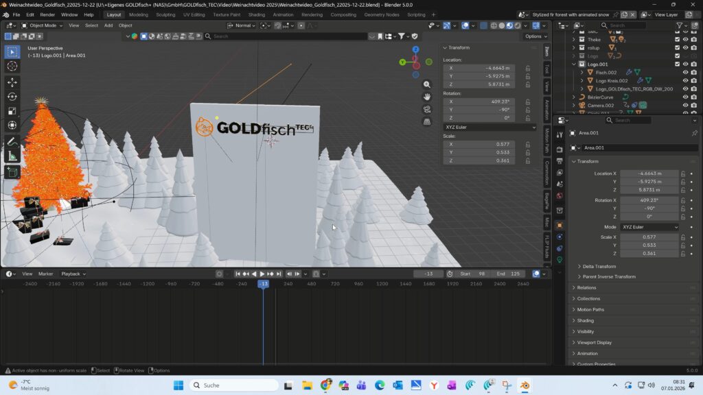Open the Object Mode dropdown
Screen dimensions: 703x395
point(42,25)
